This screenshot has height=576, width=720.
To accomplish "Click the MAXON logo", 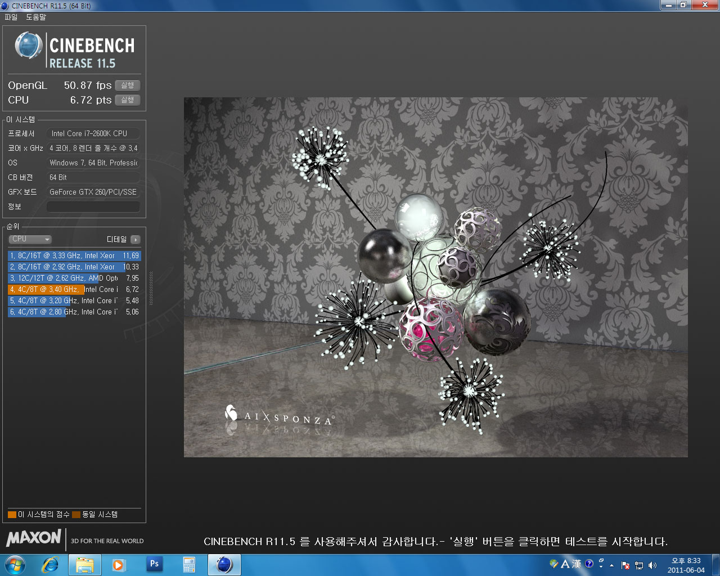I will (x=34, y=538).
